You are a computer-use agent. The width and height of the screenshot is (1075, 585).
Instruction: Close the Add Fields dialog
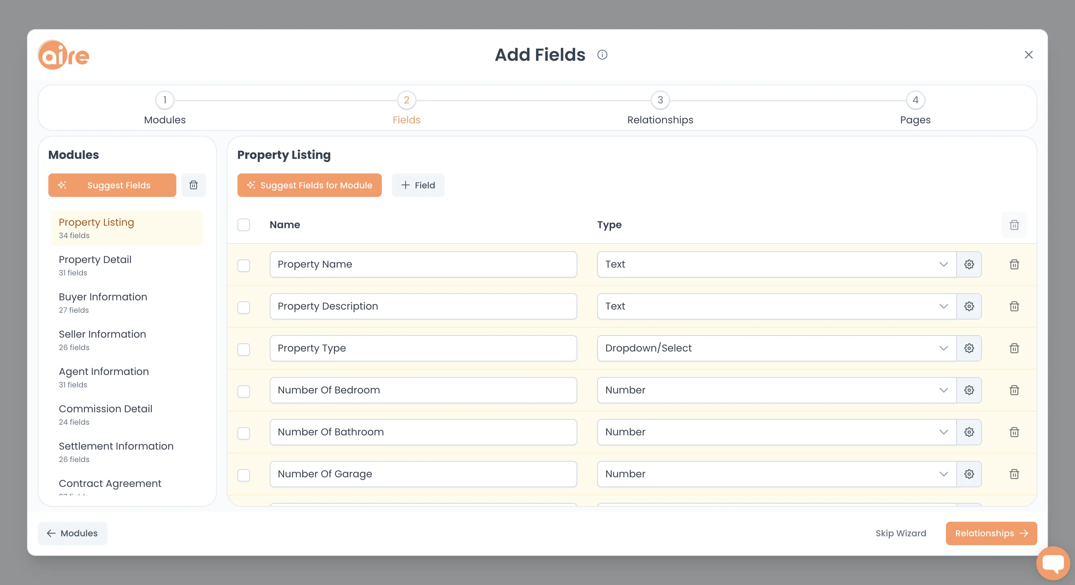coord(1028,55)
